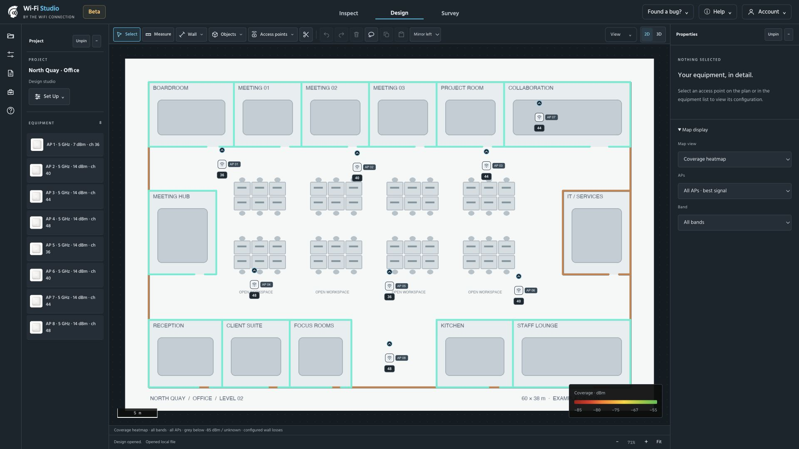
Task: Select AP 07 icon in Collaboration room
Action: point(539,117)
